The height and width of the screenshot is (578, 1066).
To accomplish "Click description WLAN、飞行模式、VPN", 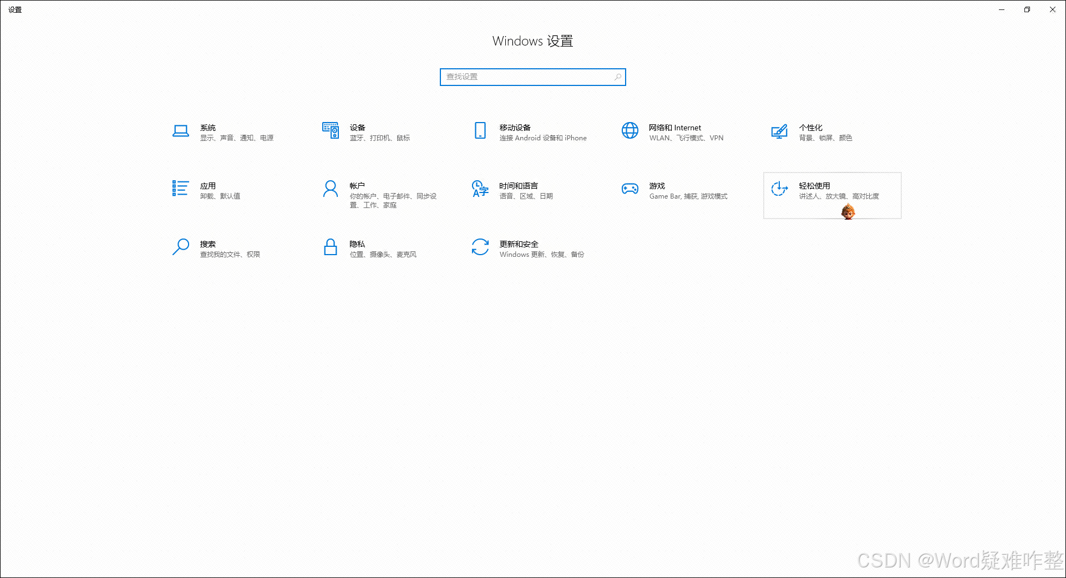I will (687, 138).
